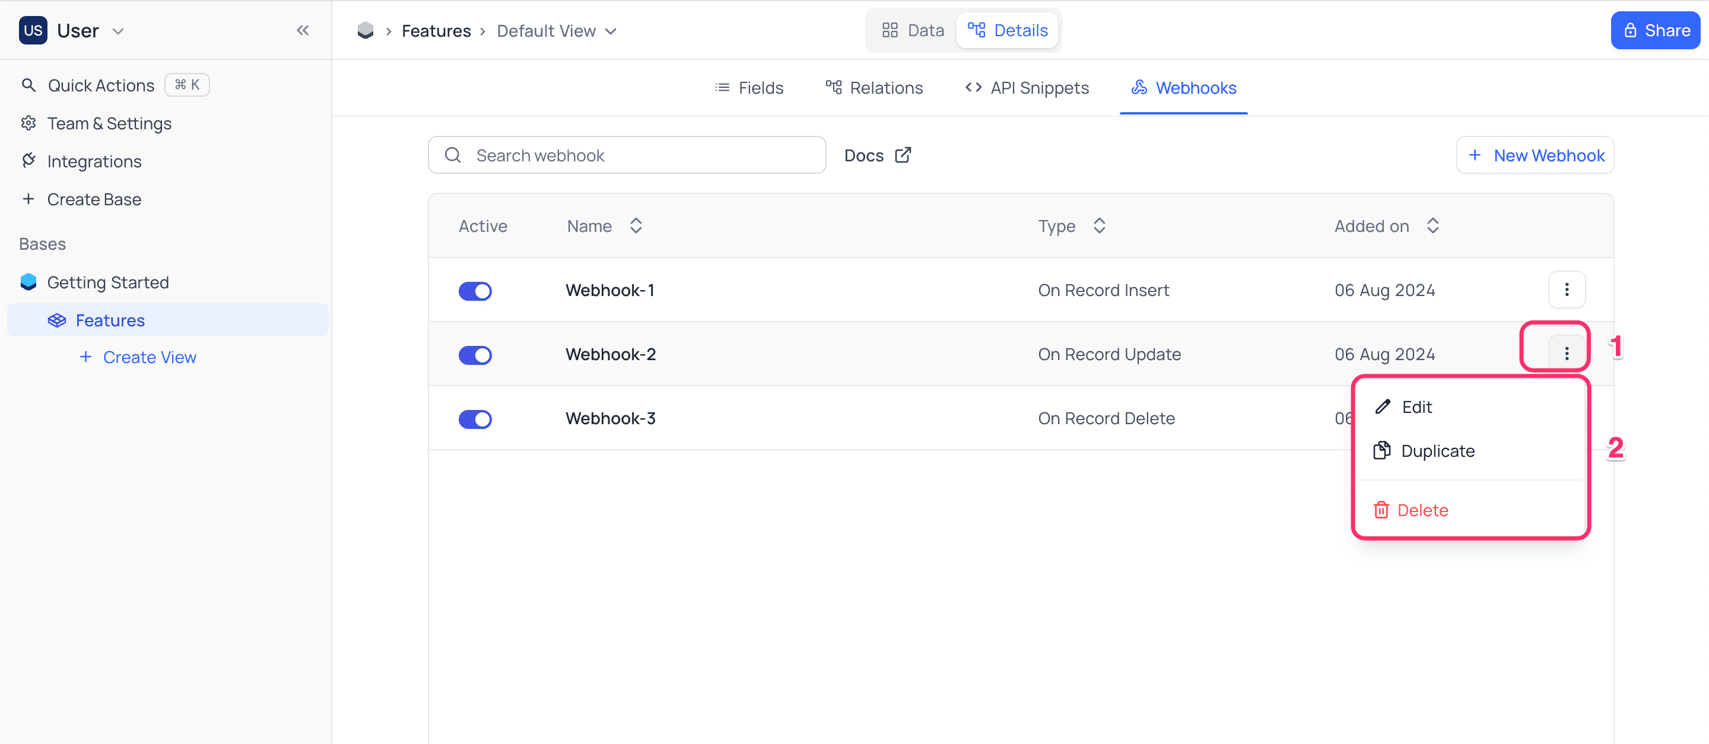Deactivate Webhook-3 using its toggle
Viewport: 1709px width, 744px height.
[475, 418]
